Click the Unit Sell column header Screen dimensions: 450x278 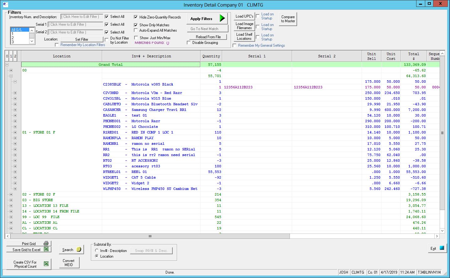[372, 56]
